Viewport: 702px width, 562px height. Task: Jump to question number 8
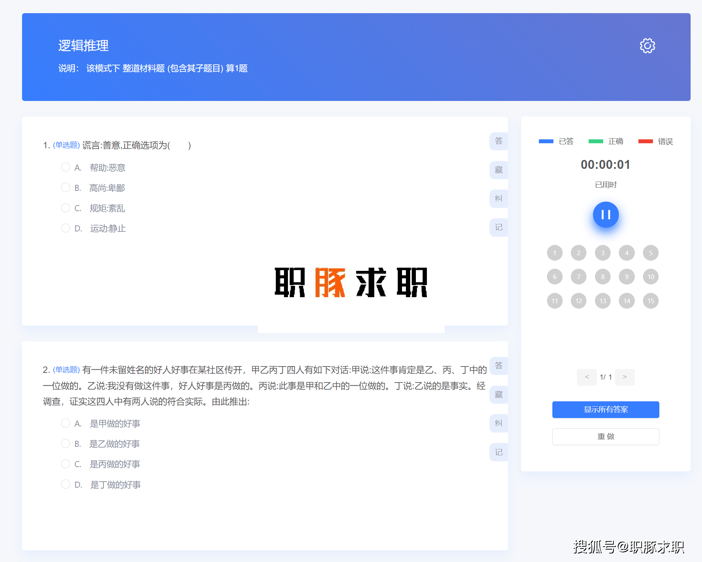[x=602, y=277]
